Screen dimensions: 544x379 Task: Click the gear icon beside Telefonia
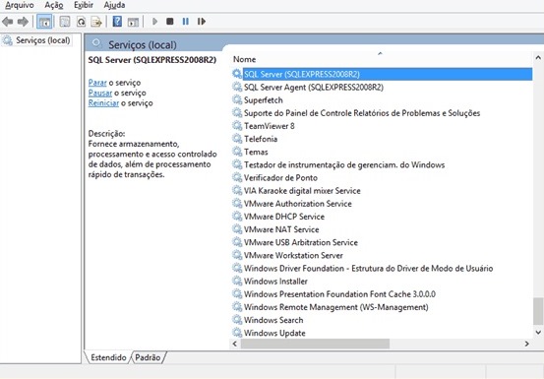(237, 139)
